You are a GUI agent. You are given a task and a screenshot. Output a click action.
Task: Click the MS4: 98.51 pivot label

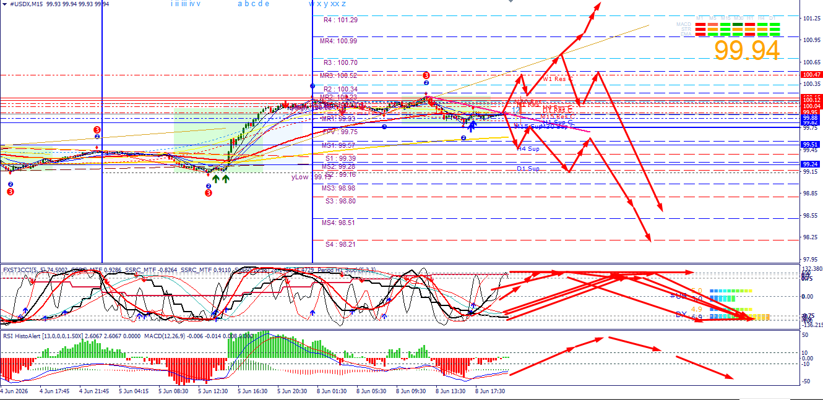[338, 223]
